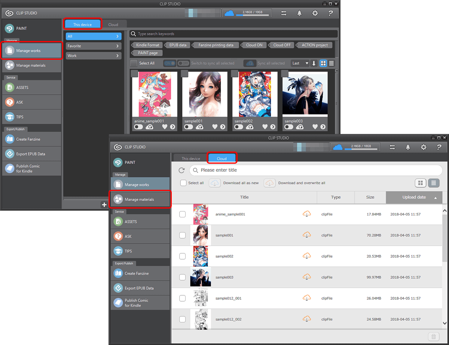Enable the Select All checkbox
449x345 pixels.
tap(133, 63)
